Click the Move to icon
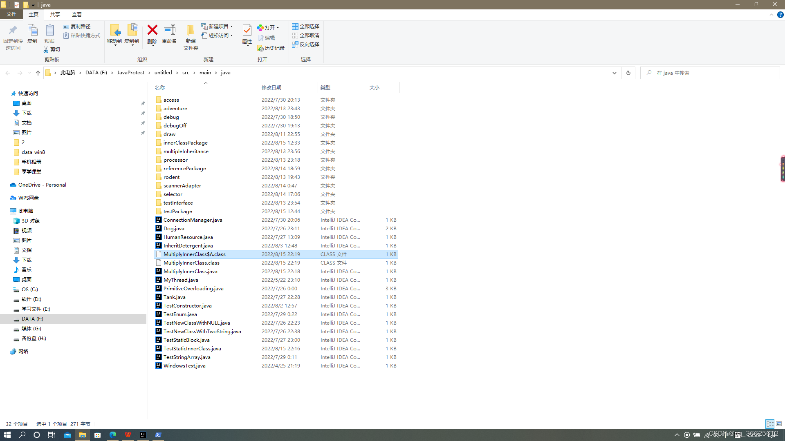 [115, 30]
